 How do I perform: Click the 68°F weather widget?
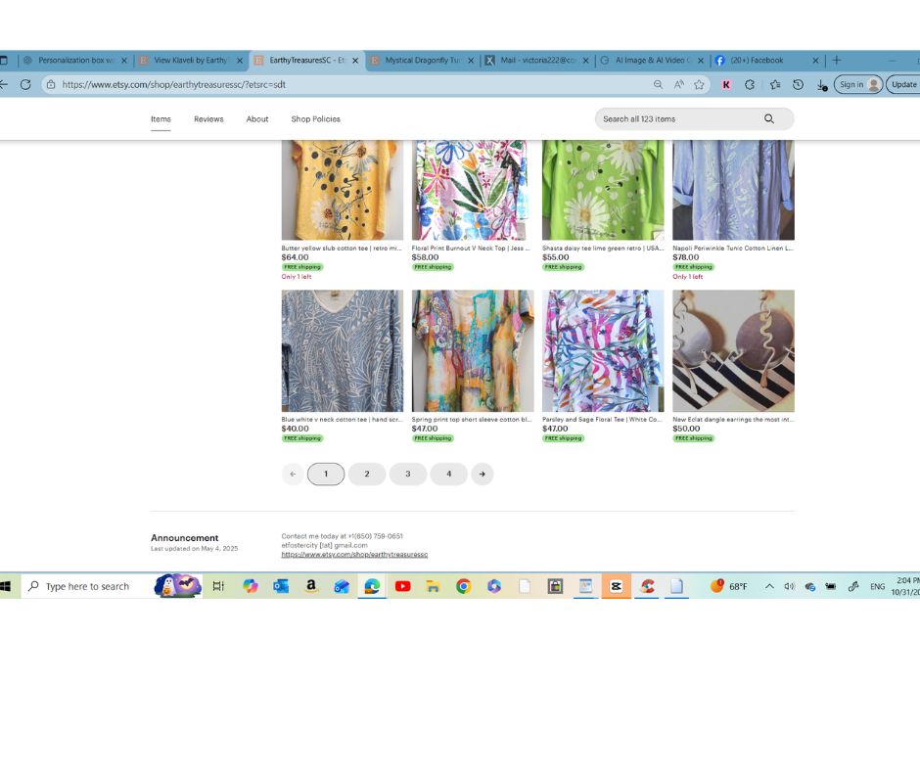[729, 586]
